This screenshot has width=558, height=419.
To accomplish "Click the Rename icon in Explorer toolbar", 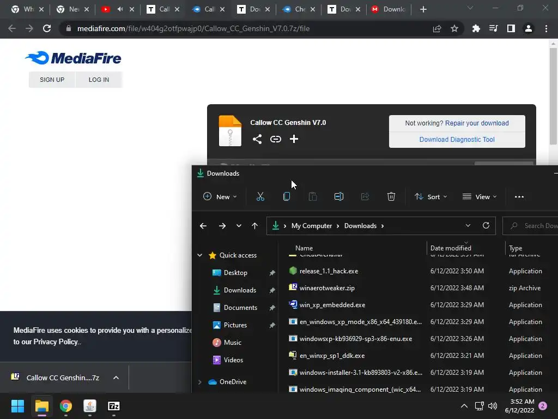I will (x=339, y=196).
